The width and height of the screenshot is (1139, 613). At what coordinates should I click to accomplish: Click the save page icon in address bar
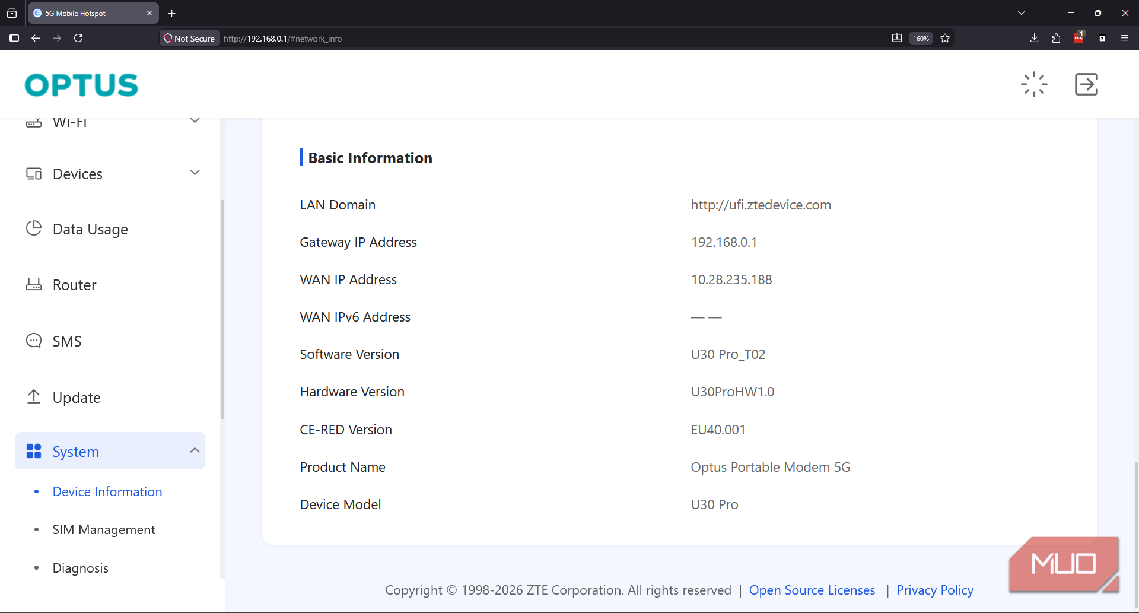(x=897, y=38)
